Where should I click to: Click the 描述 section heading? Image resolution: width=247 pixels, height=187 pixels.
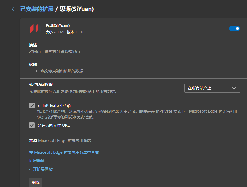[x=33, y=45]
